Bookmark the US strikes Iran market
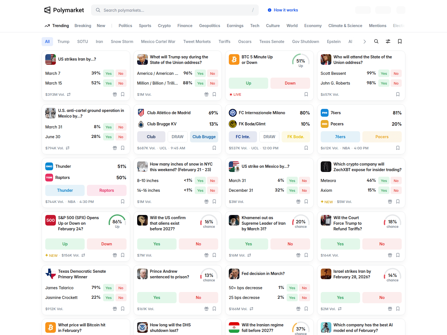 point(123,94)
